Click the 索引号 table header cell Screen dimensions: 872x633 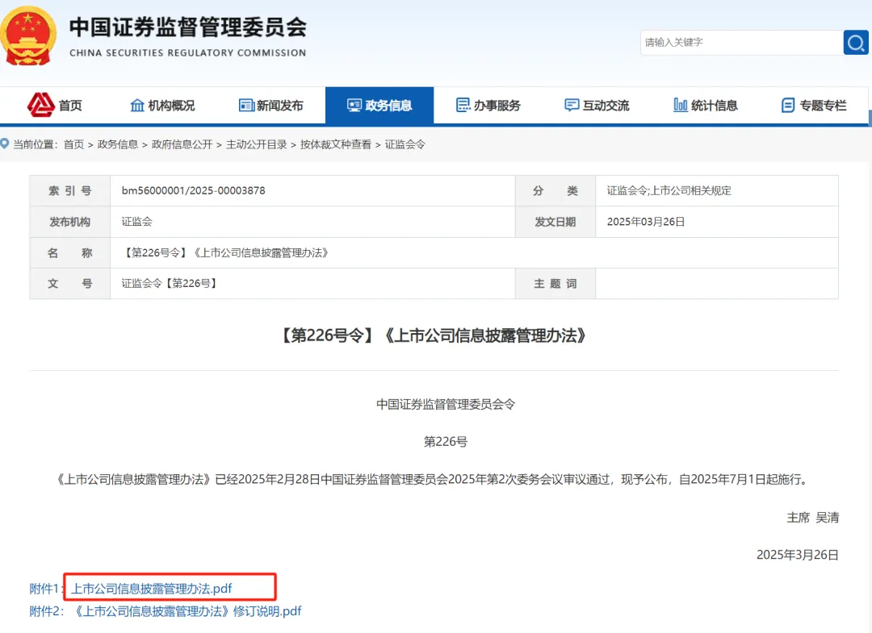coord(69,190)
